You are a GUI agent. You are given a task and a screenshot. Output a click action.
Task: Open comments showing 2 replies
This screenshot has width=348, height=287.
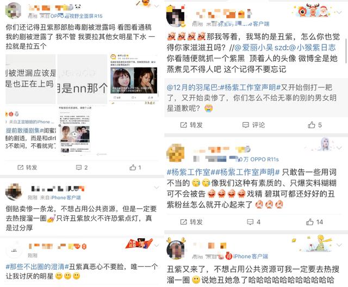[x=82, y=168]
